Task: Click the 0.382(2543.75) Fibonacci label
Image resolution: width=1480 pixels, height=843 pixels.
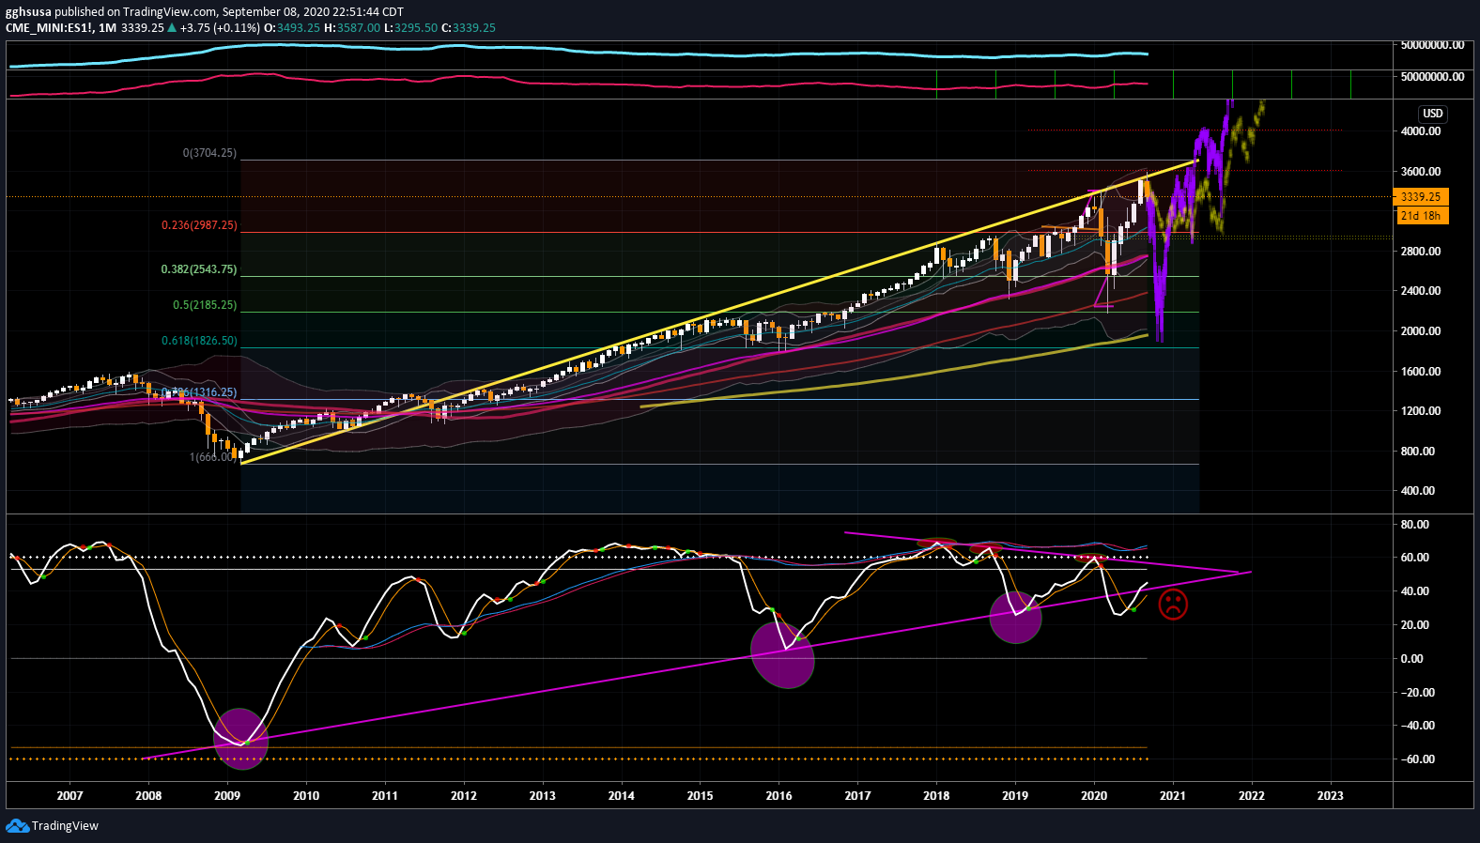Action: 199,269
